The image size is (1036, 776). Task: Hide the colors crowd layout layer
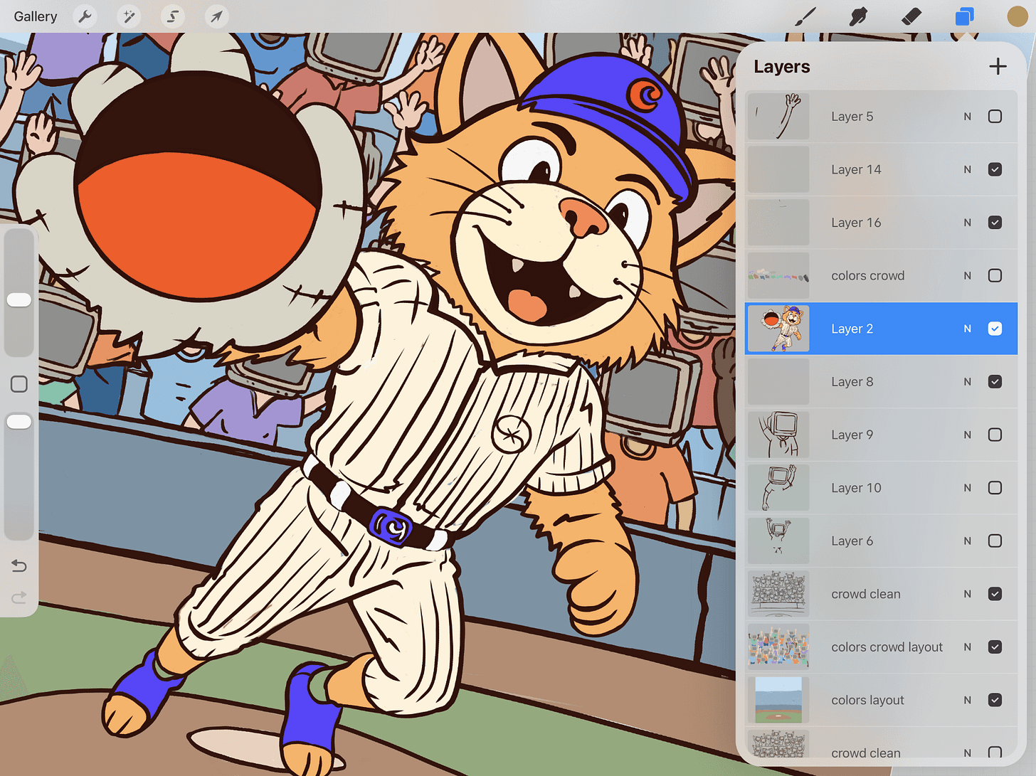[x=995, y=647]
